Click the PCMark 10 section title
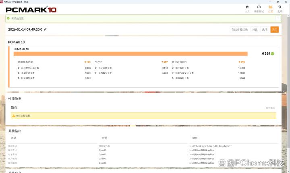The image size is (290, 173). 16,42
